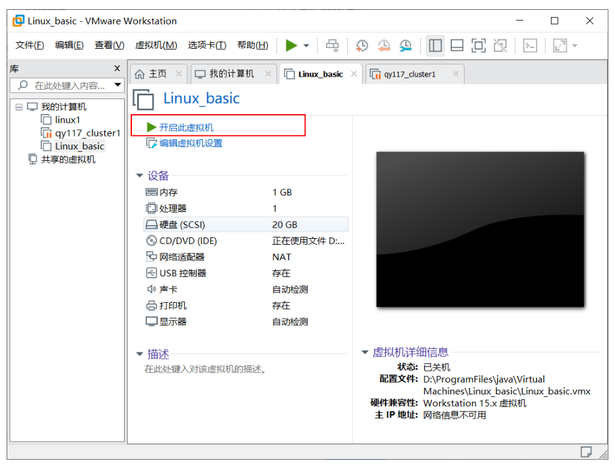Select 共享的虚拟机 in the library tree

click(68, 160)
